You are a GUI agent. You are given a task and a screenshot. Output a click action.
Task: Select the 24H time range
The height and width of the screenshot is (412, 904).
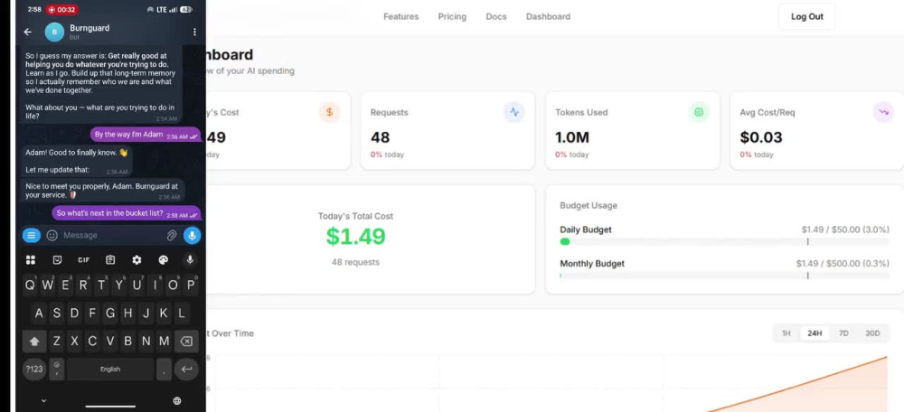click(815, 333)
